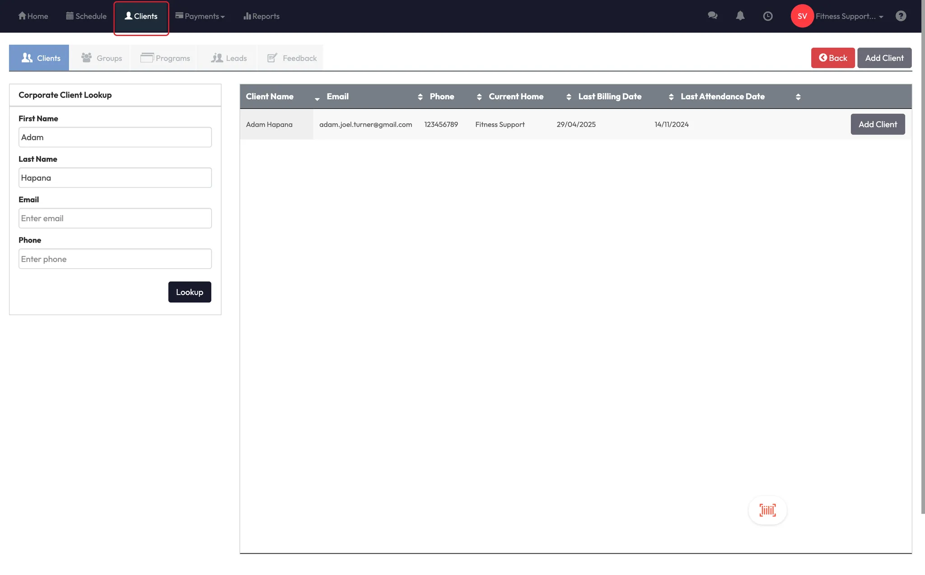Open the chat messages icon

coord(712,16)
